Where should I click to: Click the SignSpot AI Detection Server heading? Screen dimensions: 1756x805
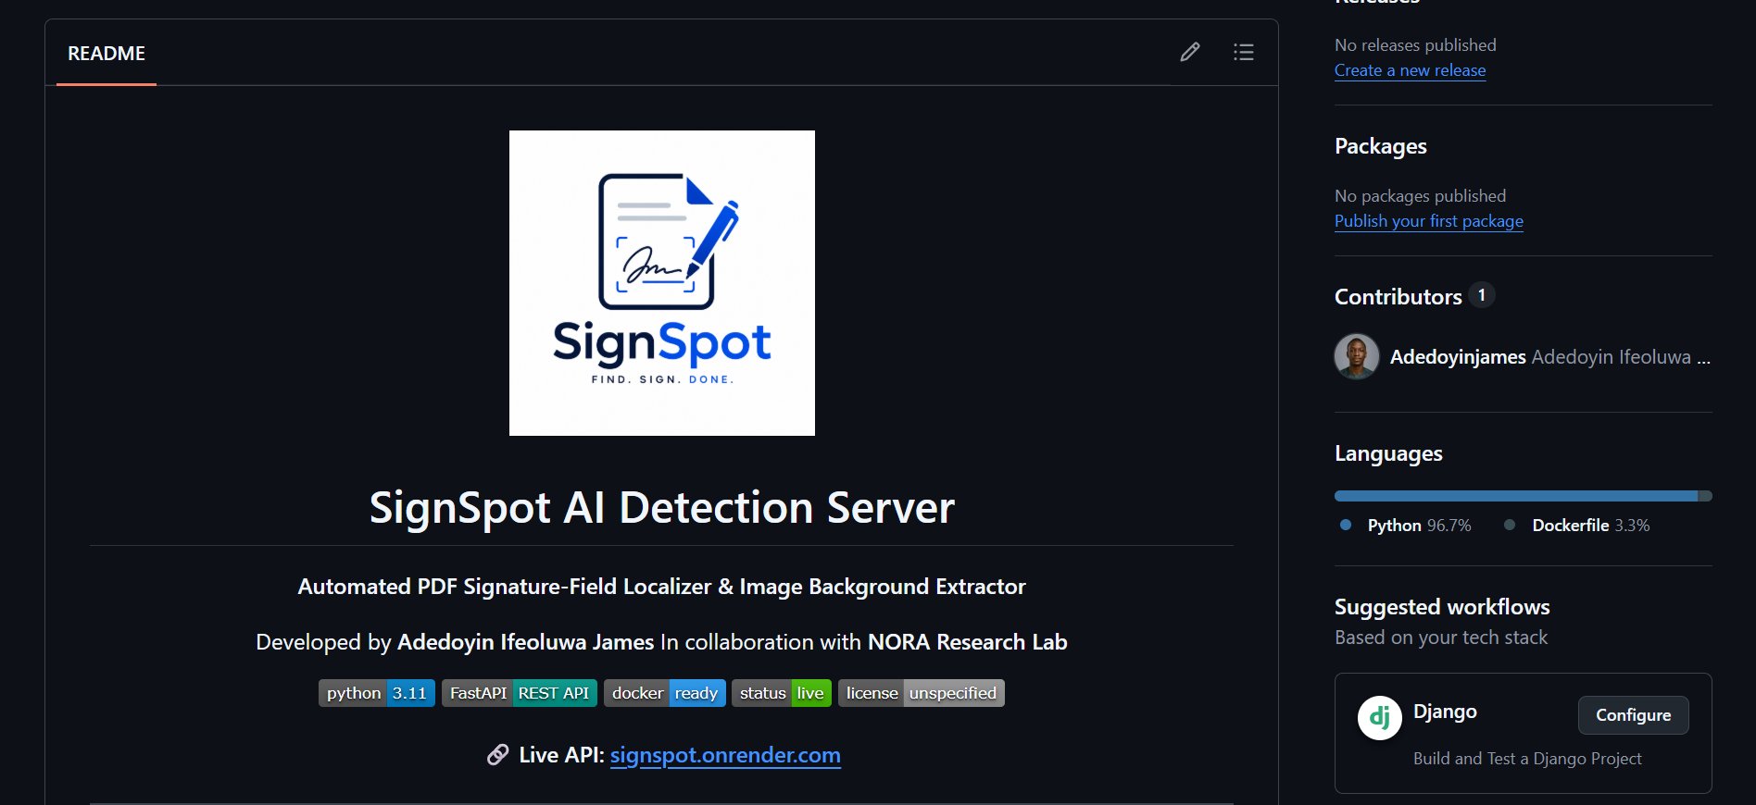tap(662, 508)
